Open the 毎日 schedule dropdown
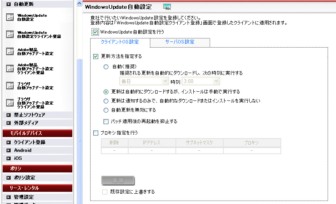This screenshot has height=204, width=336. pos(144,81)
